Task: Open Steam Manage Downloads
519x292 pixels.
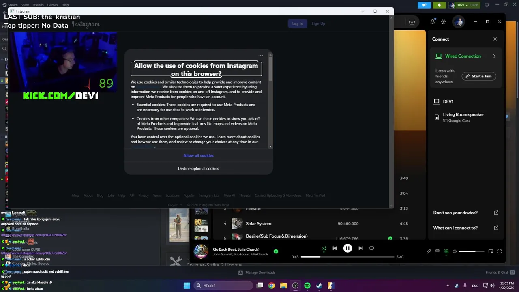Action: [x=257, y=273]
